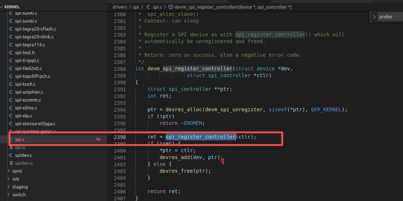Click devres_alloc call on line 2394
Image resolution: width=403 pixels, height=201 pixels.
point(184,110)
